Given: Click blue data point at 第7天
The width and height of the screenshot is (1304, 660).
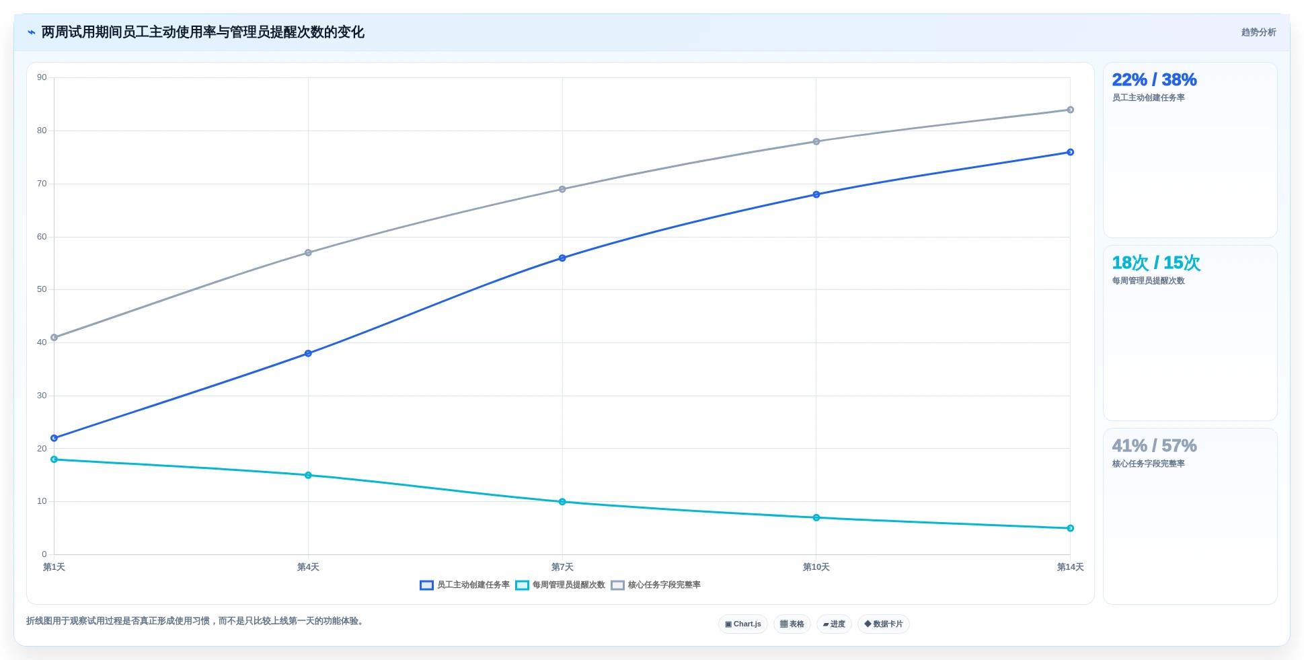Looking at the screenshot, I should (x=562, y=258).
